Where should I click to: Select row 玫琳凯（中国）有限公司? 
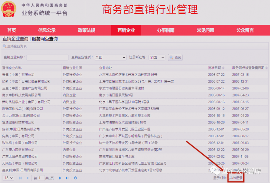pos(135,143)
